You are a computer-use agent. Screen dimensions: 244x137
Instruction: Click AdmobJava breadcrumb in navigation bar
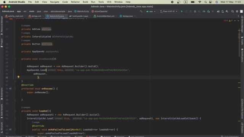(x=8, y=11)
